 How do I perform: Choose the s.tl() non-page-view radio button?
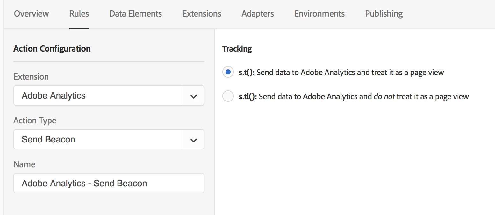point(228,96)
